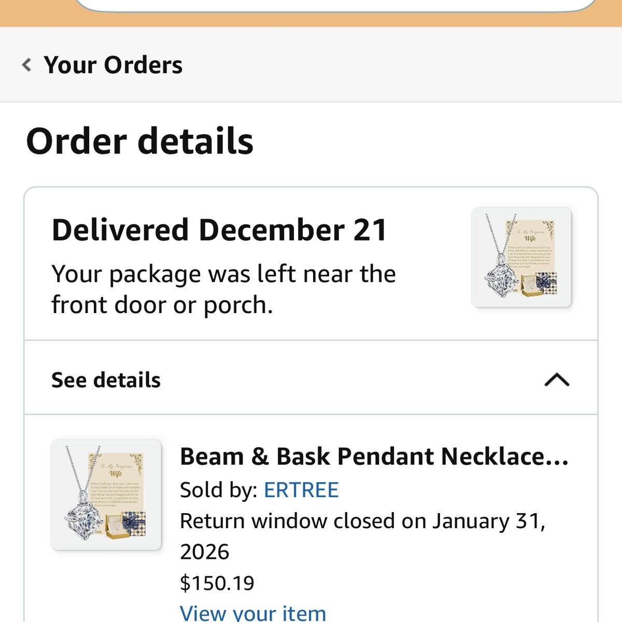This screenshot has width=622, height=622.
Task: Collapse the See details up-arrow chevron
Action: [x=557, y=380]
